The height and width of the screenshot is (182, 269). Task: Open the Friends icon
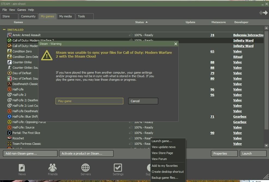coord(53,168)
